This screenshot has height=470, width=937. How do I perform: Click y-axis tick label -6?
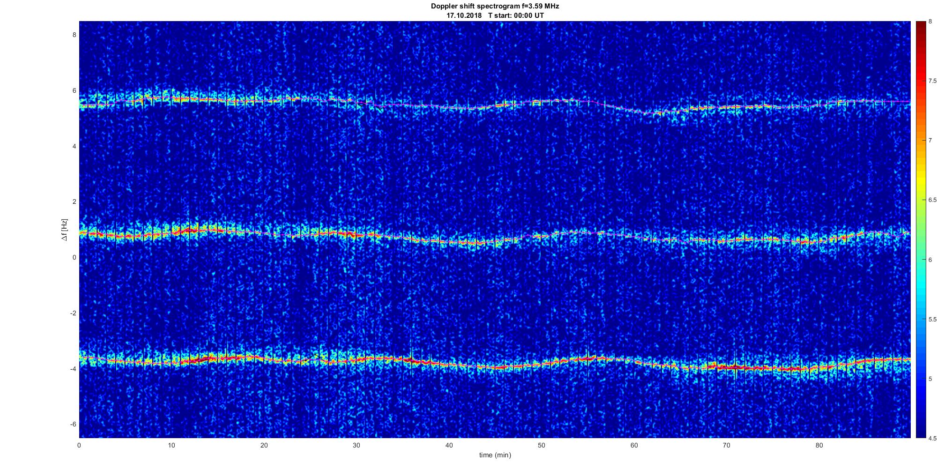73,424
